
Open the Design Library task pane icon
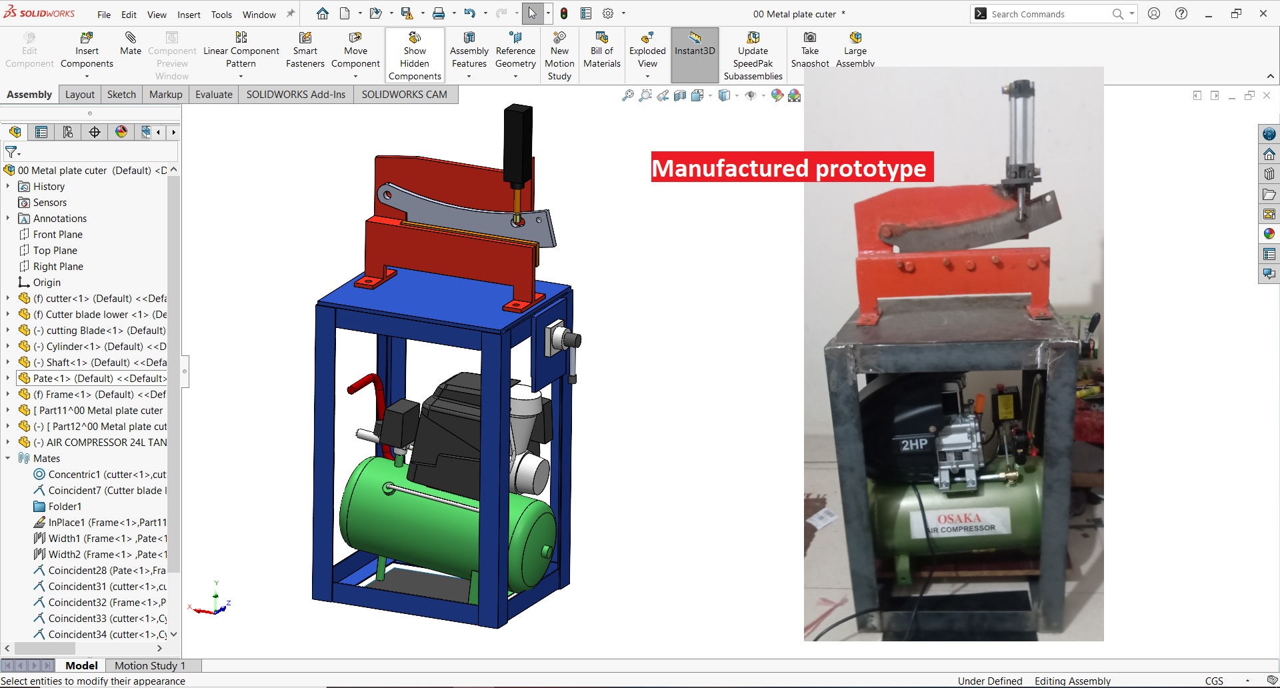(1269, 174)
